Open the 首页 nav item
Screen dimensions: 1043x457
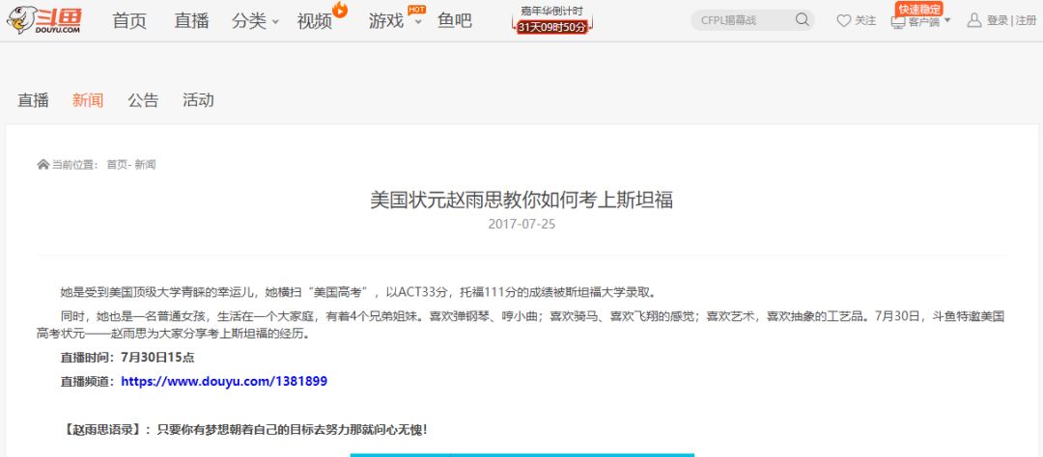pos(129,20)
